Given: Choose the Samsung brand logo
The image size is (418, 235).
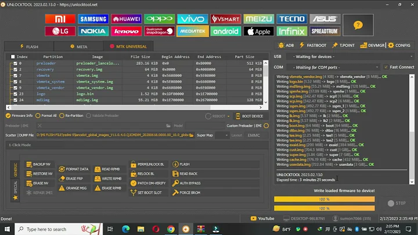Looking at the screenshot, I should click(93, 19).
